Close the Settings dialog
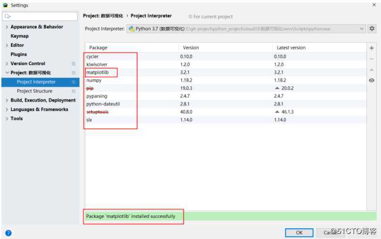Screen dimensions: 381x239 click(x=374, y=5)
